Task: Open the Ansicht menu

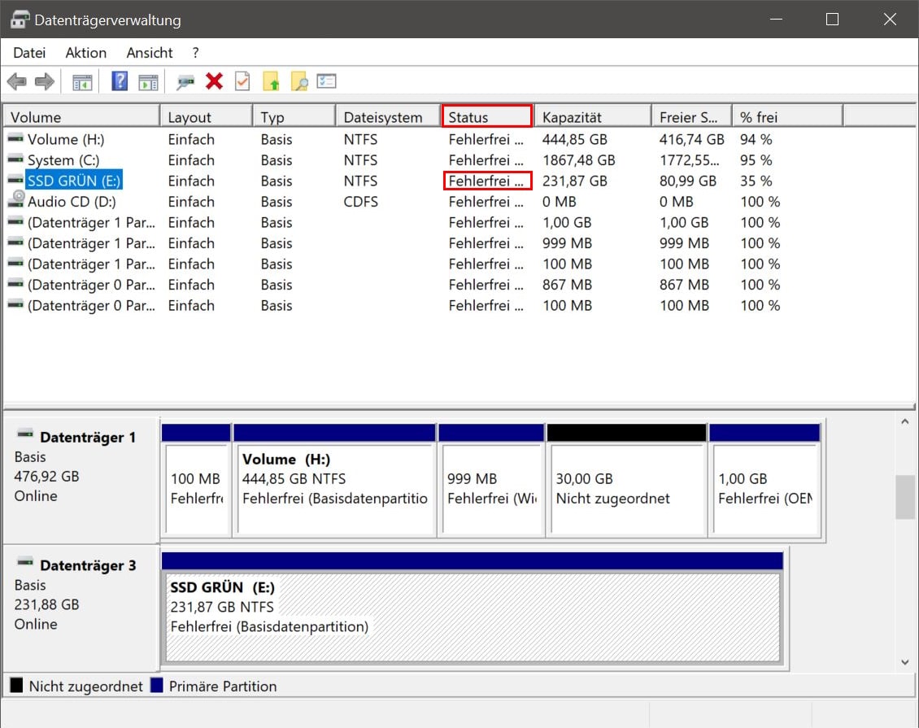Action: pos(150,53)
